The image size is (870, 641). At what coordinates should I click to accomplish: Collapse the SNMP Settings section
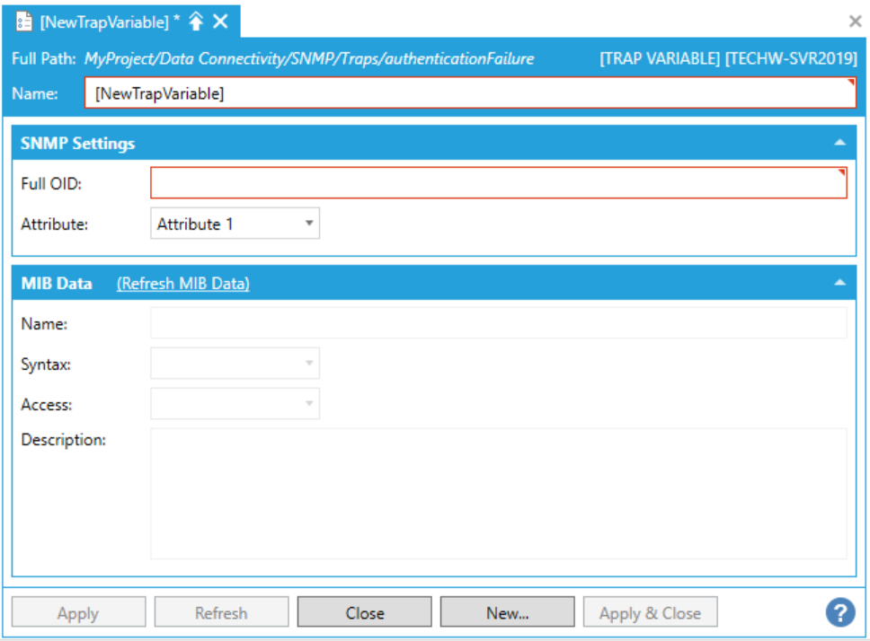coord(839,143)
